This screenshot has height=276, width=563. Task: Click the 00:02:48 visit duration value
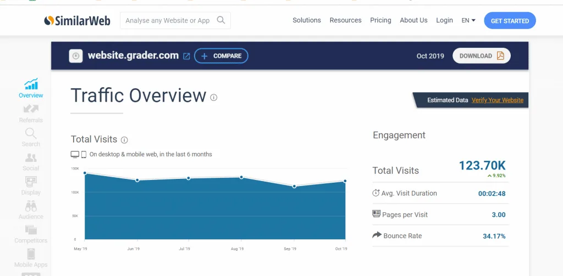[492, 194]
